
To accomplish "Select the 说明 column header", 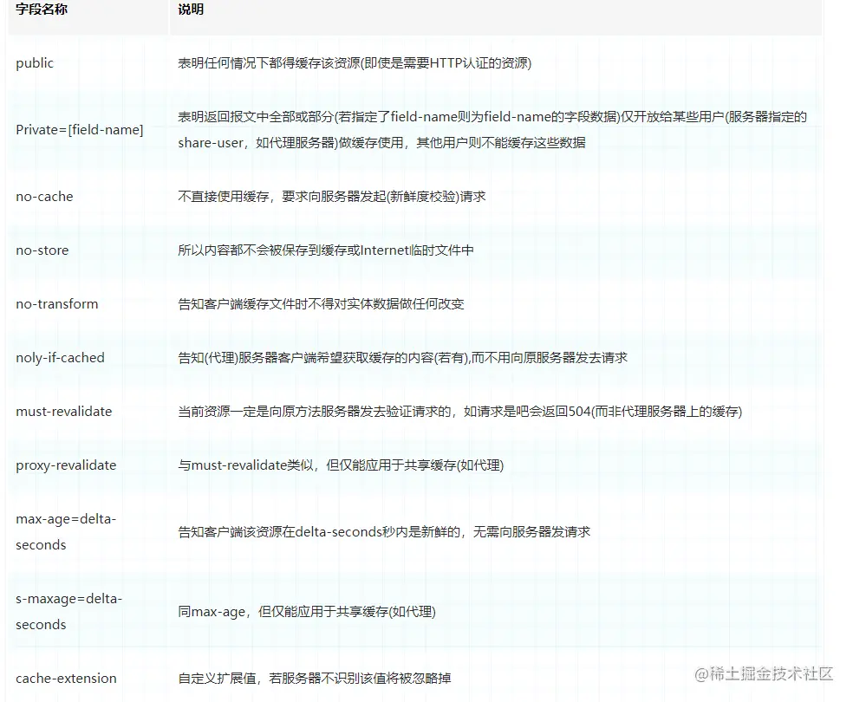I will 191,10.
